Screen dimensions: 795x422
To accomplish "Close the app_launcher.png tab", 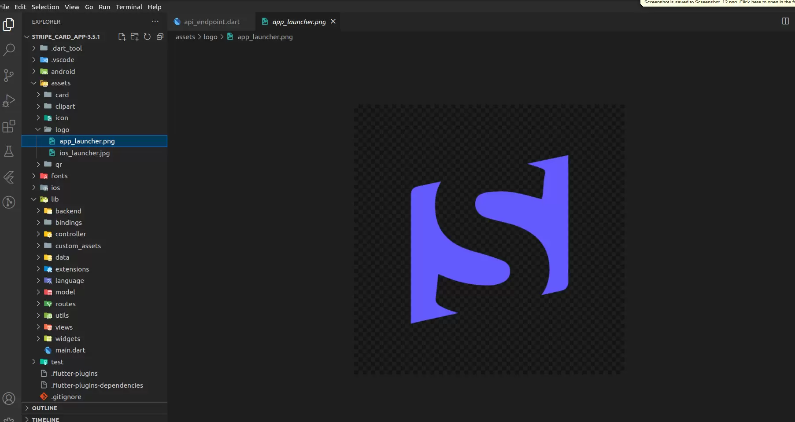I will pos(333,21).
